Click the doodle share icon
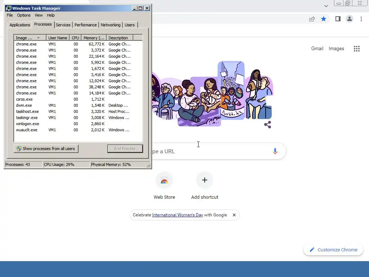 (268, 124)
